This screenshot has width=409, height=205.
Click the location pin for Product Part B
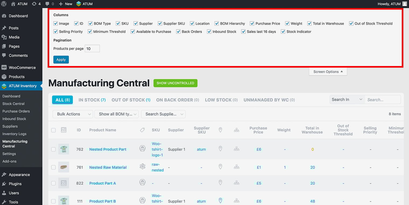pyautogui.click(x=220, y=201)
